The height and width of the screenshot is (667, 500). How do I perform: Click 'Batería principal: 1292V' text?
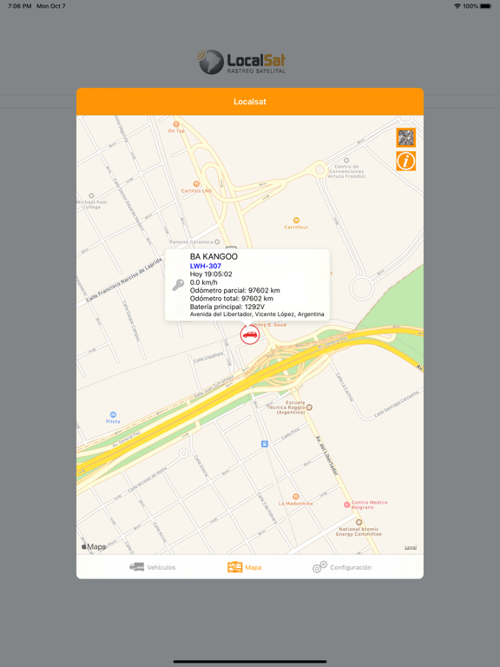[227, 307]
